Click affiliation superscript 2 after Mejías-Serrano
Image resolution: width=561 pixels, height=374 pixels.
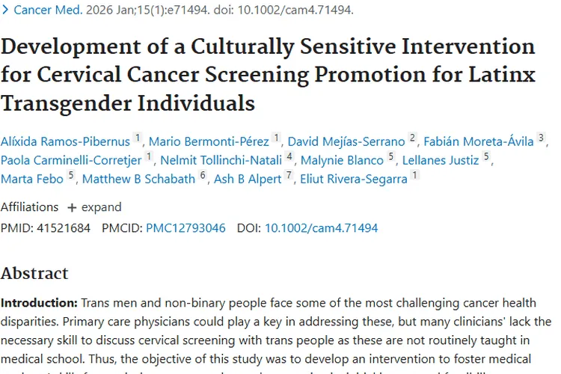coord(412,138)
